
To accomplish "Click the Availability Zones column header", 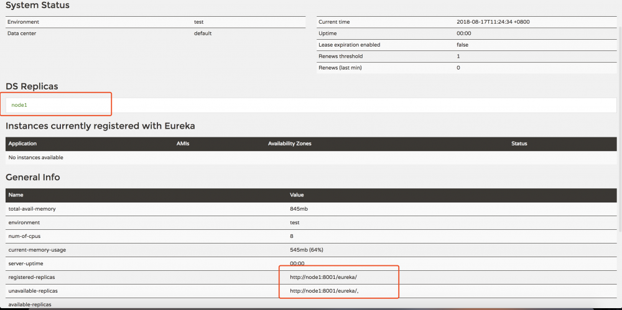I will (290, 144).
